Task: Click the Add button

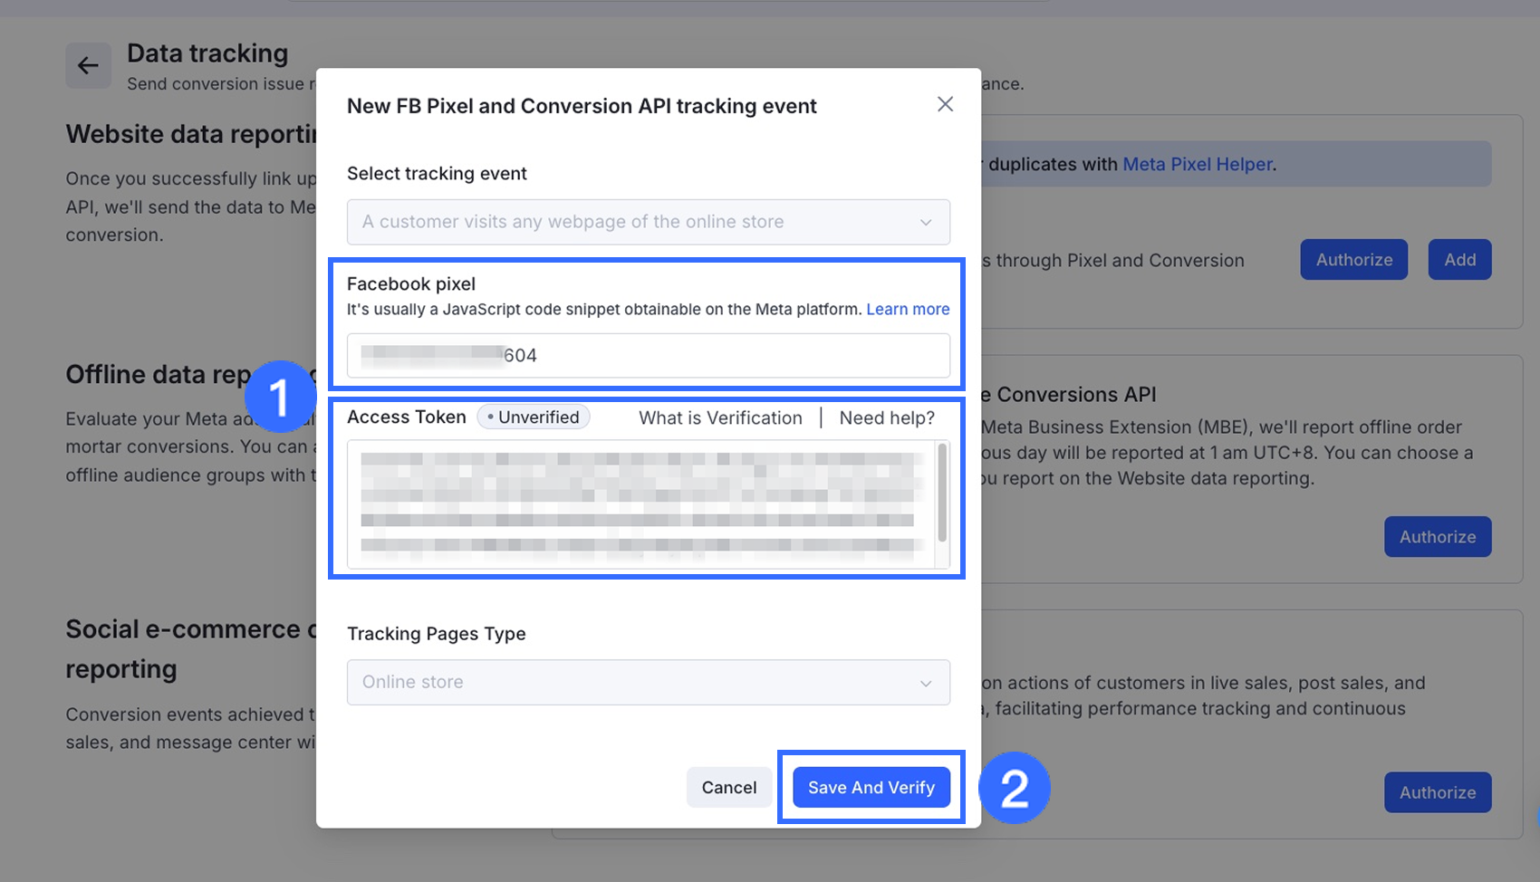Action: [1459, 260]
